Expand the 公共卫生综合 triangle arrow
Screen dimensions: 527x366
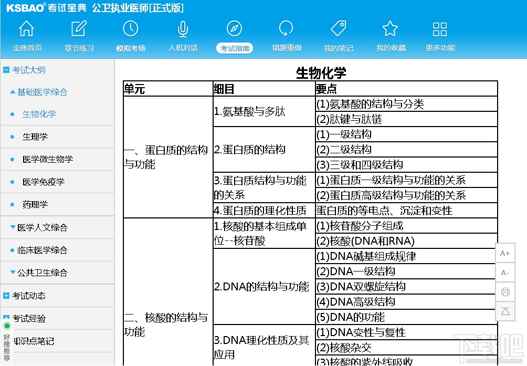pos(13,272)
